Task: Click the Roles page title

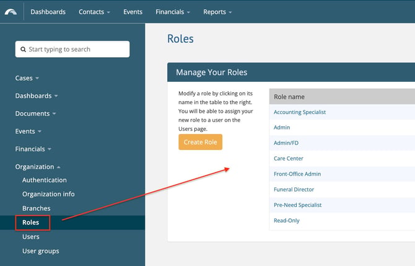Action: (180, 38)
